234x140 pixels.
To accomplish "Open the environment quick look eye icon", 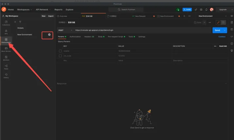I will (232, 16).
